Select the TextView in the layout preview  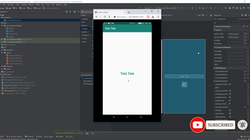(x=184, y=76)
